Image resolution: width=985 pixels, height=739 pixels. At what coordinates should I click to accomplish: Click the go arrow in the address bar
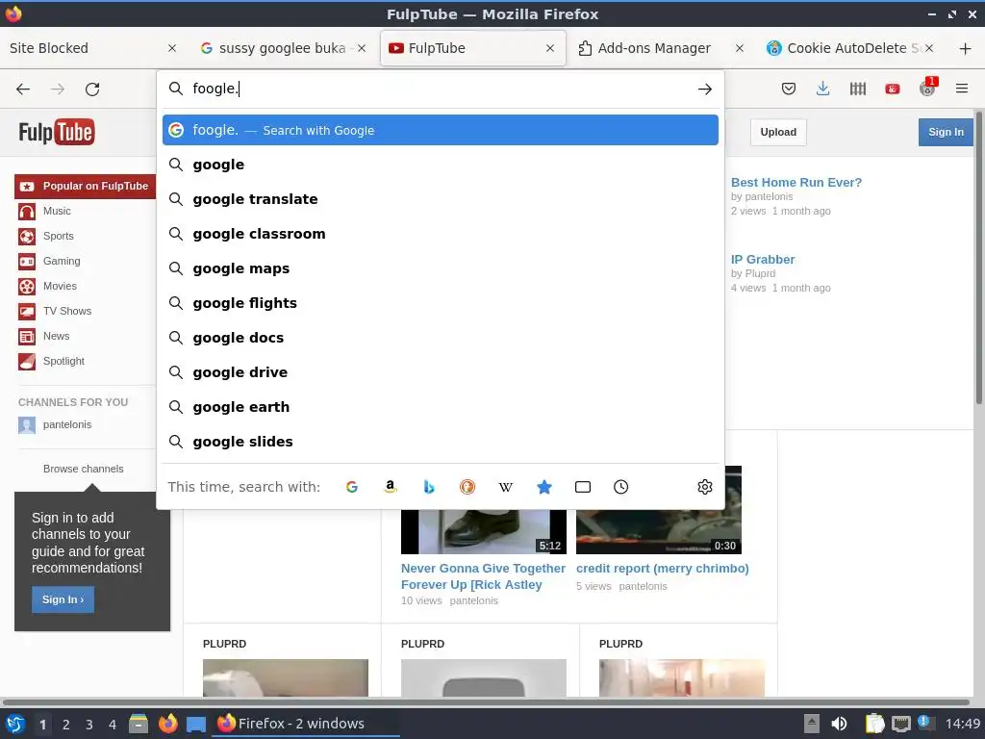(705, 89)
